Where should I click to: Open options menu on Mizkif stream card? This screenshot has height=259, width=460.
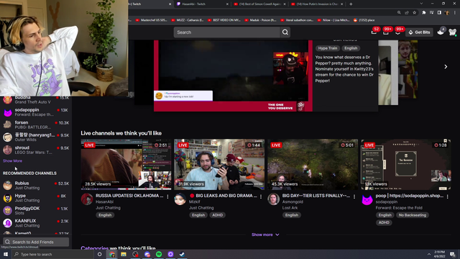coord(261,196)
